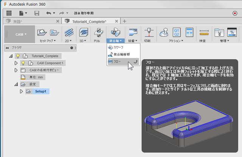Click the toolbar drag grip handle
Screen dimensions: 242x157
pyautogui.click(x=7, y=34)
